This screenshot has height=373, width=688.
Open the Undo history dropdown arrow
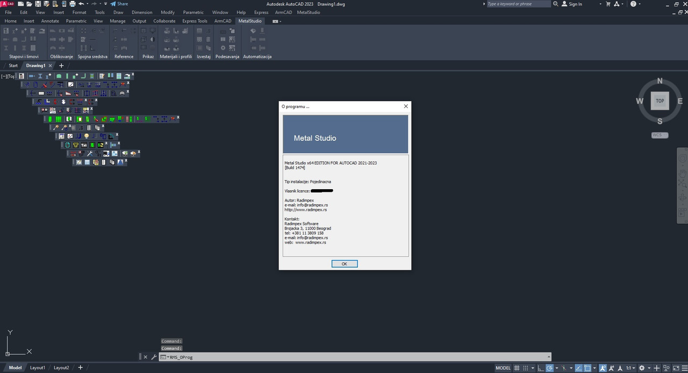coord(88,4)
